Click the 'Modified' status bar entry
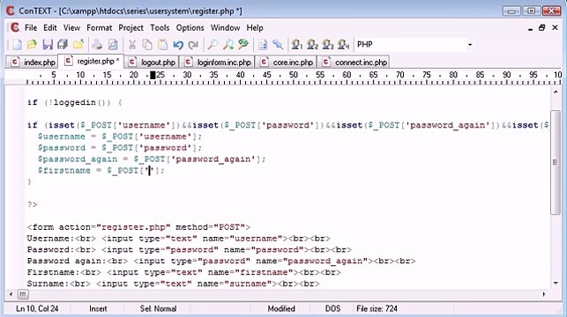567x317 pixels. tap(281, 309)
